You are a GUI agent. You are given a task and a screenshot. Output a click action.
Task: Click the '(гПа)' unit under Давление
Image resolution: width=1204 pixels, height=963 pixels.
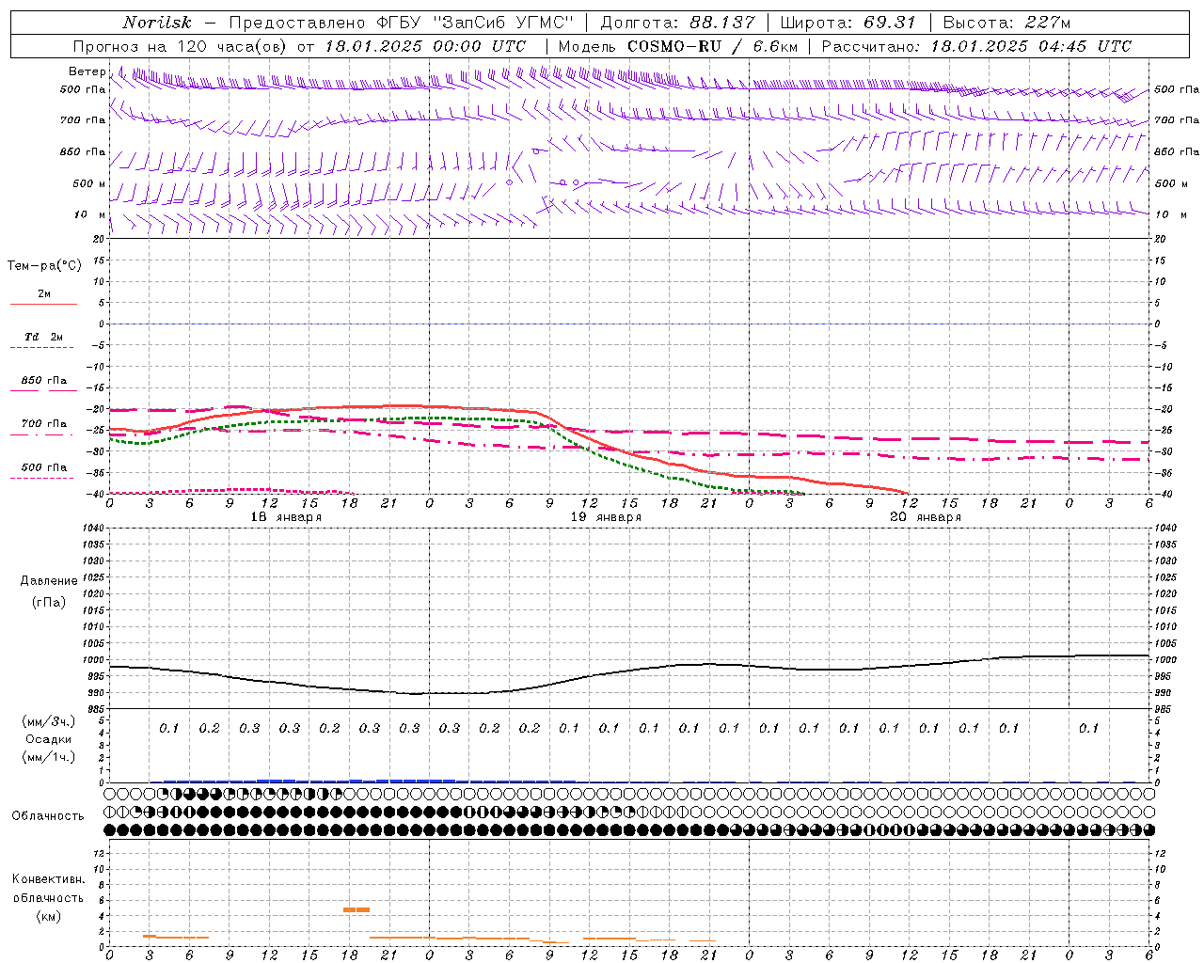point(49,602)
